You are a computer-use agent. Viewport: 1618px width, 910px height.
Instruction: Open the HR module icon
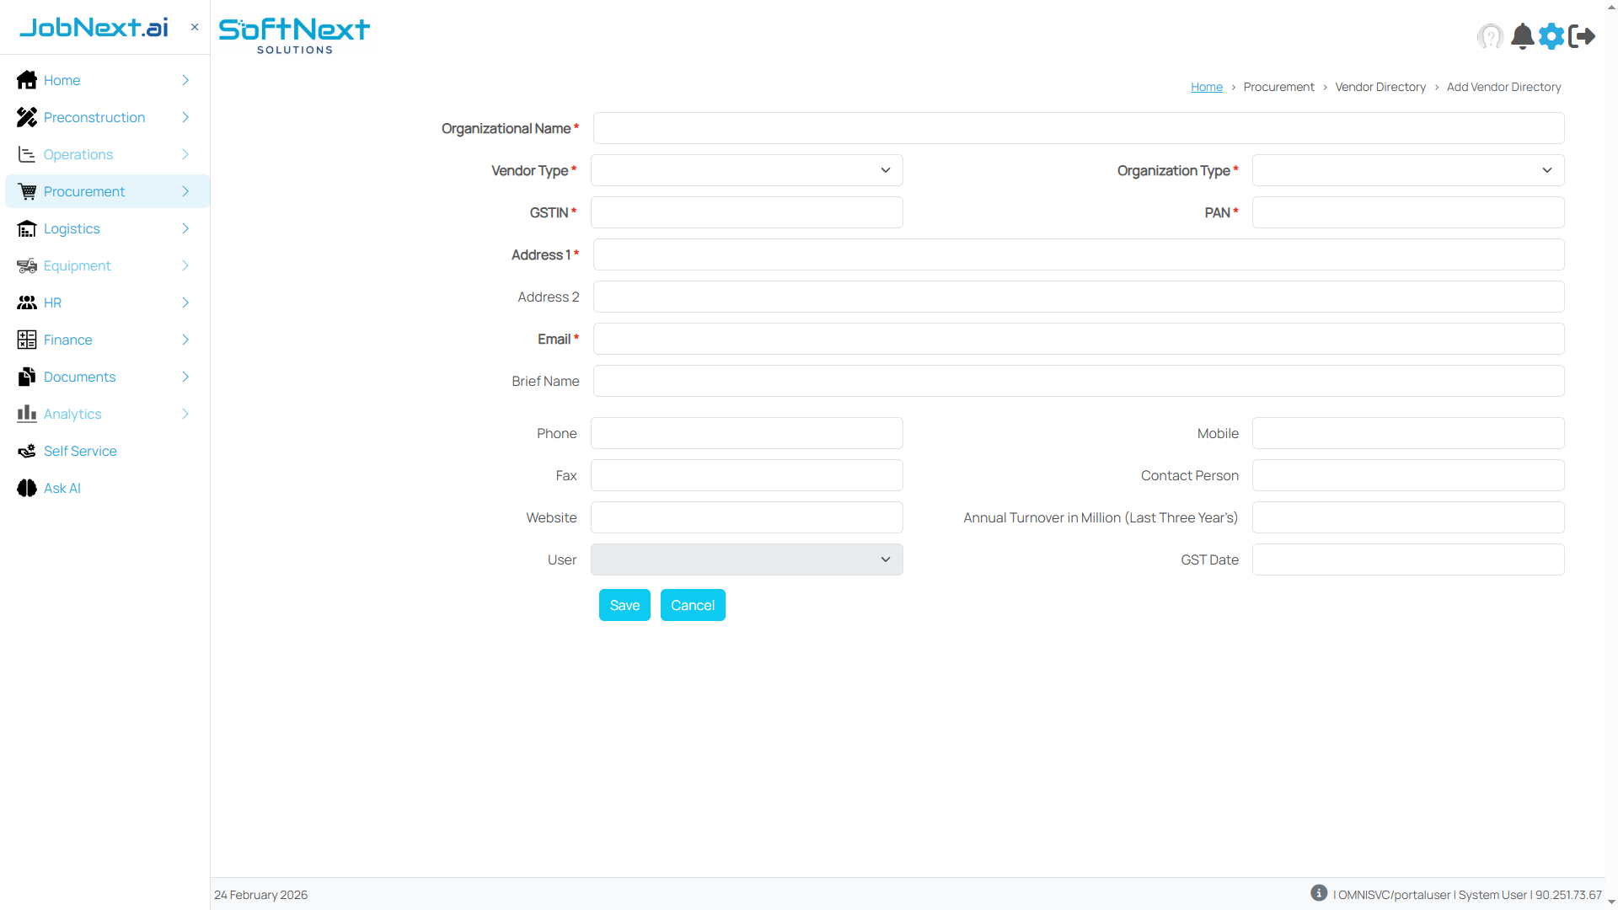26,302
